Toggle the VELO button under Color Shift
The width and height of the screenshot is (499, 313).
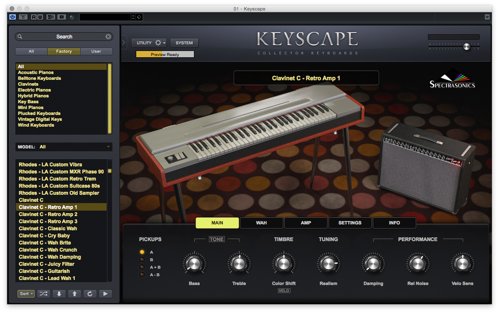tap(284, 291)
